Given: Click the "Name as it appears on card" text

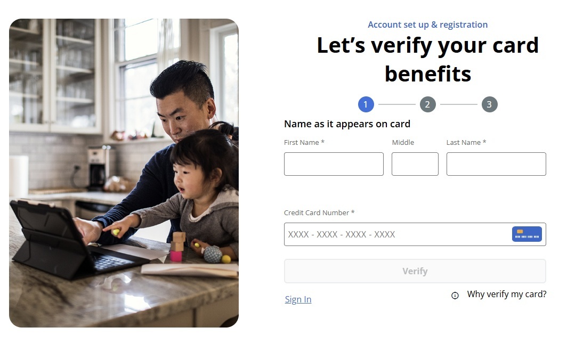Looking at the screenshot, I should pos(347,124).
